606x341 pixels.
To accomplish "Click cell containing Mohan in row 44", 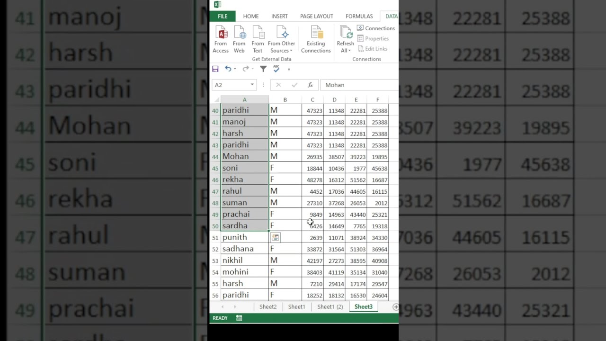I will point(244,156).
